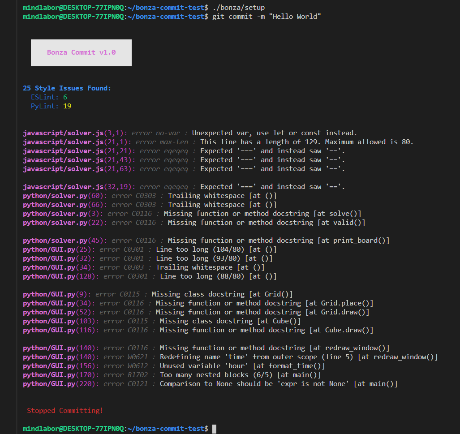Viewport: 460px width, 434px height.
Task: Click python/GUI.py(25) line too long (104/80)
Action: tap(150, 249)
